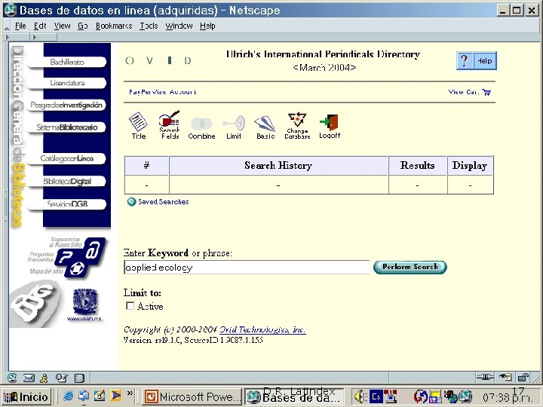This screenshot has width=543, height=407.
Task: Open the Saved Searches link
Action: 163,202
